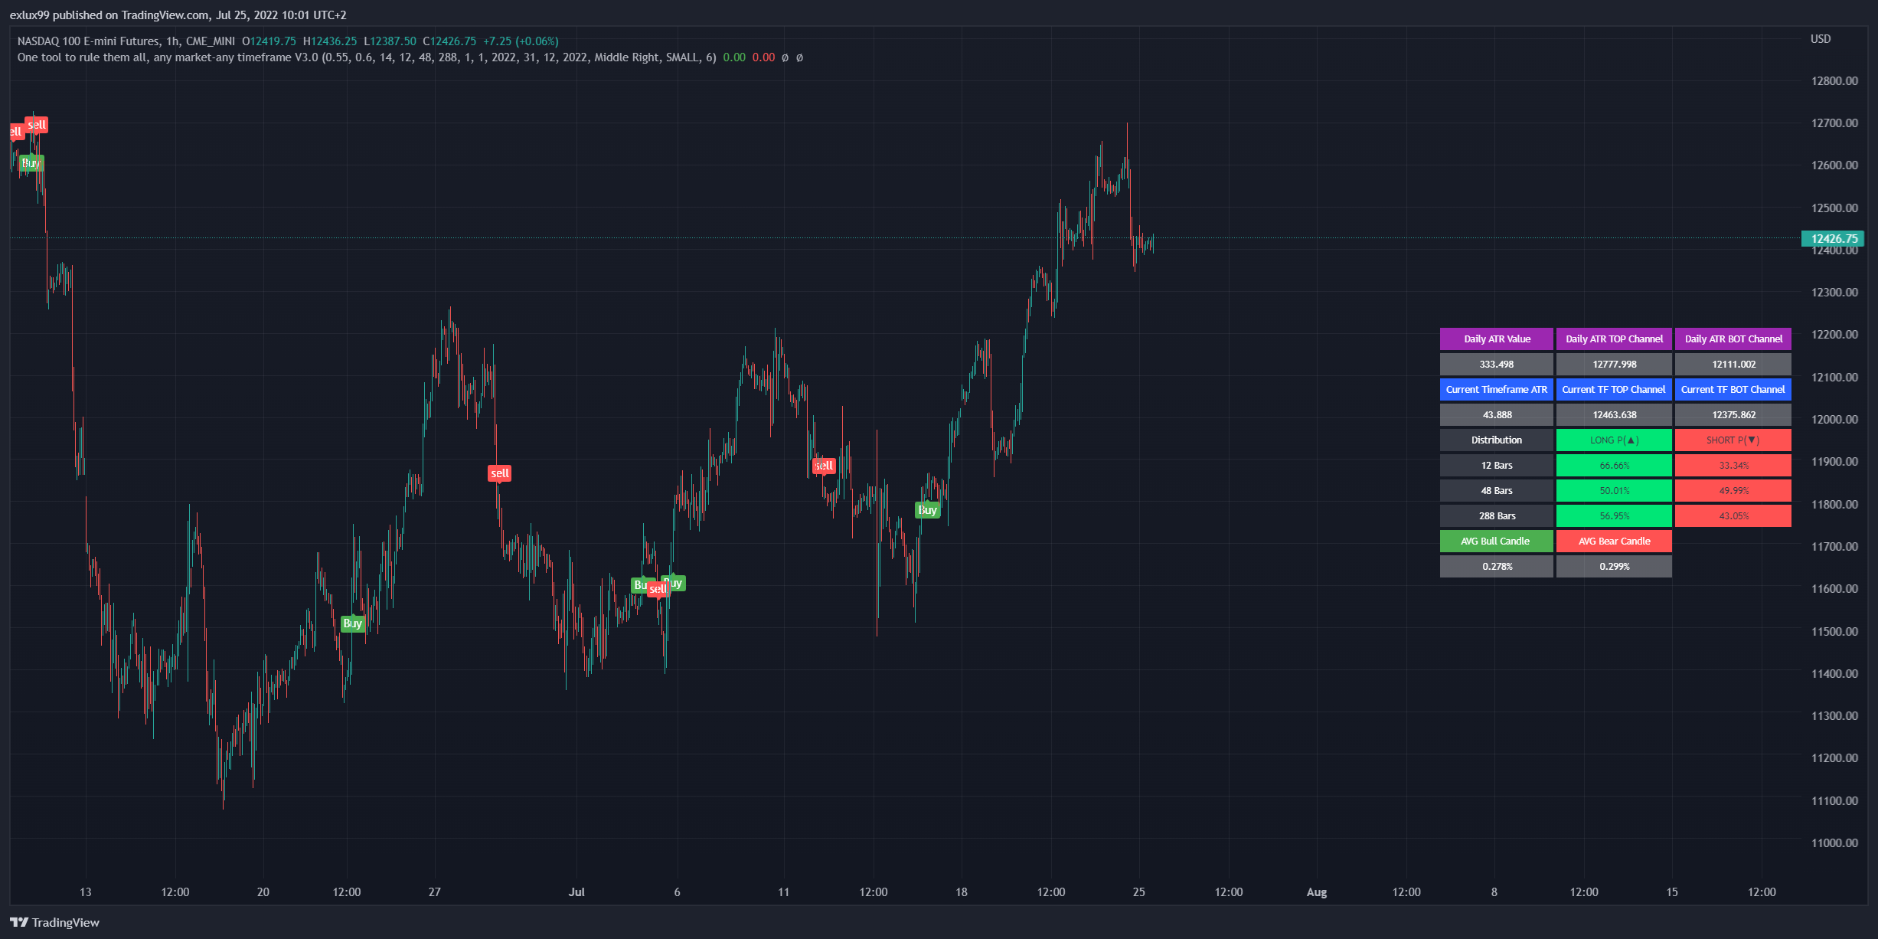
Task: Click the green LONG P(▲) cell
Action: click(x=1613, y=440)
